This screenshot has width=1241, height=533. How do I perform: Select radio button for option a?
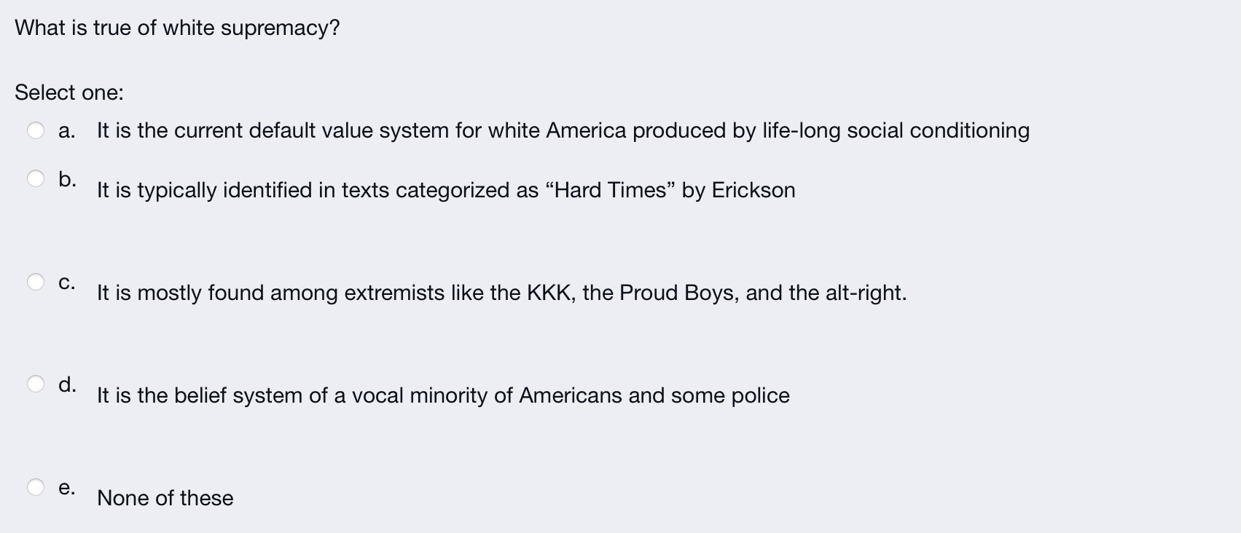click(36, 130)
